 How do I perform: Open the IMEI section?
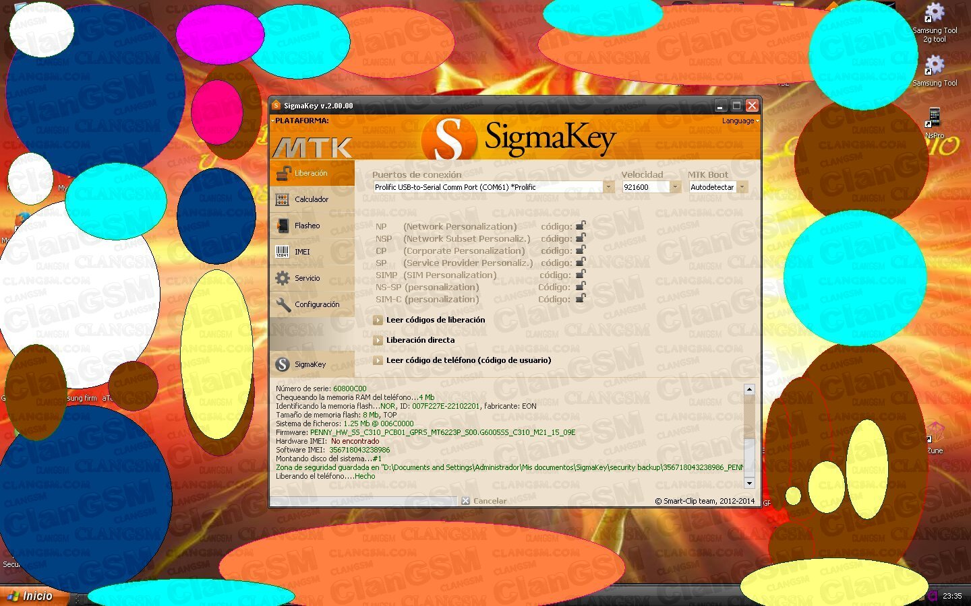(x=312, y=252)
